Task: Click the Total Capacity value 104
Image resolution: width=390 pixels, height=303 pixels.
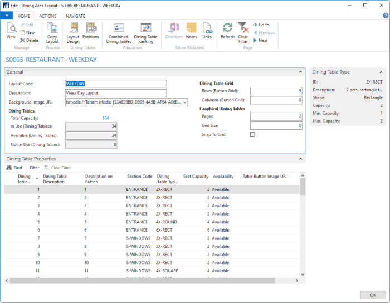Action: [x=106, y=118]
